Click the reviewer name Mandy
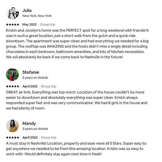 point(29,123)
